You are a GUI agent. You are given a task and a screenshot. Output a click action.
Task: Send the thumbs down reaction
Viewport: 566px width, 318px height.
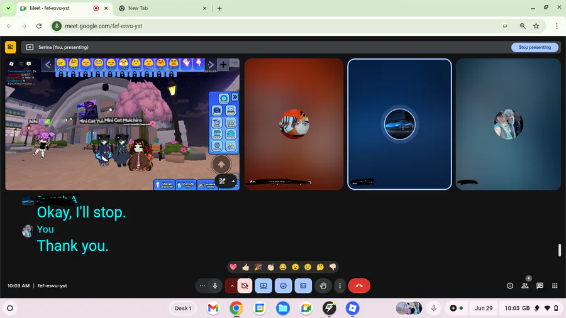coord(333,267)
